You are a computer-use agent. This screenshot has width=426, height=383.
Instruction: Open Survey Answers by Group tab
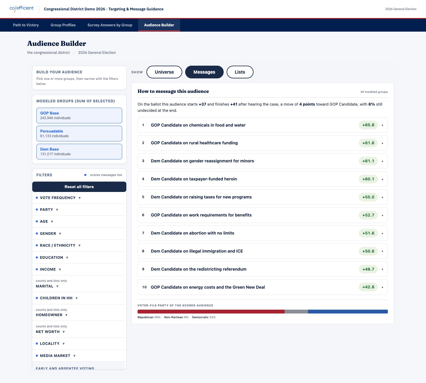(x=110, y=25)
